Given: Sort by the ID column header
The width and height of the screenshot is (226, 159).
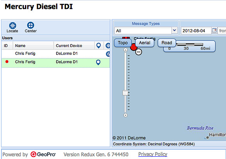Looking at the screenshot, I should (7, 45).
